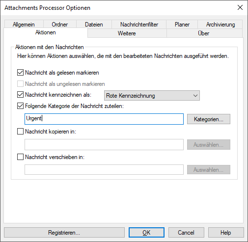Screen dimensions: 248x242
Task: Focus the category field containing Urgent
Action: 104,119
